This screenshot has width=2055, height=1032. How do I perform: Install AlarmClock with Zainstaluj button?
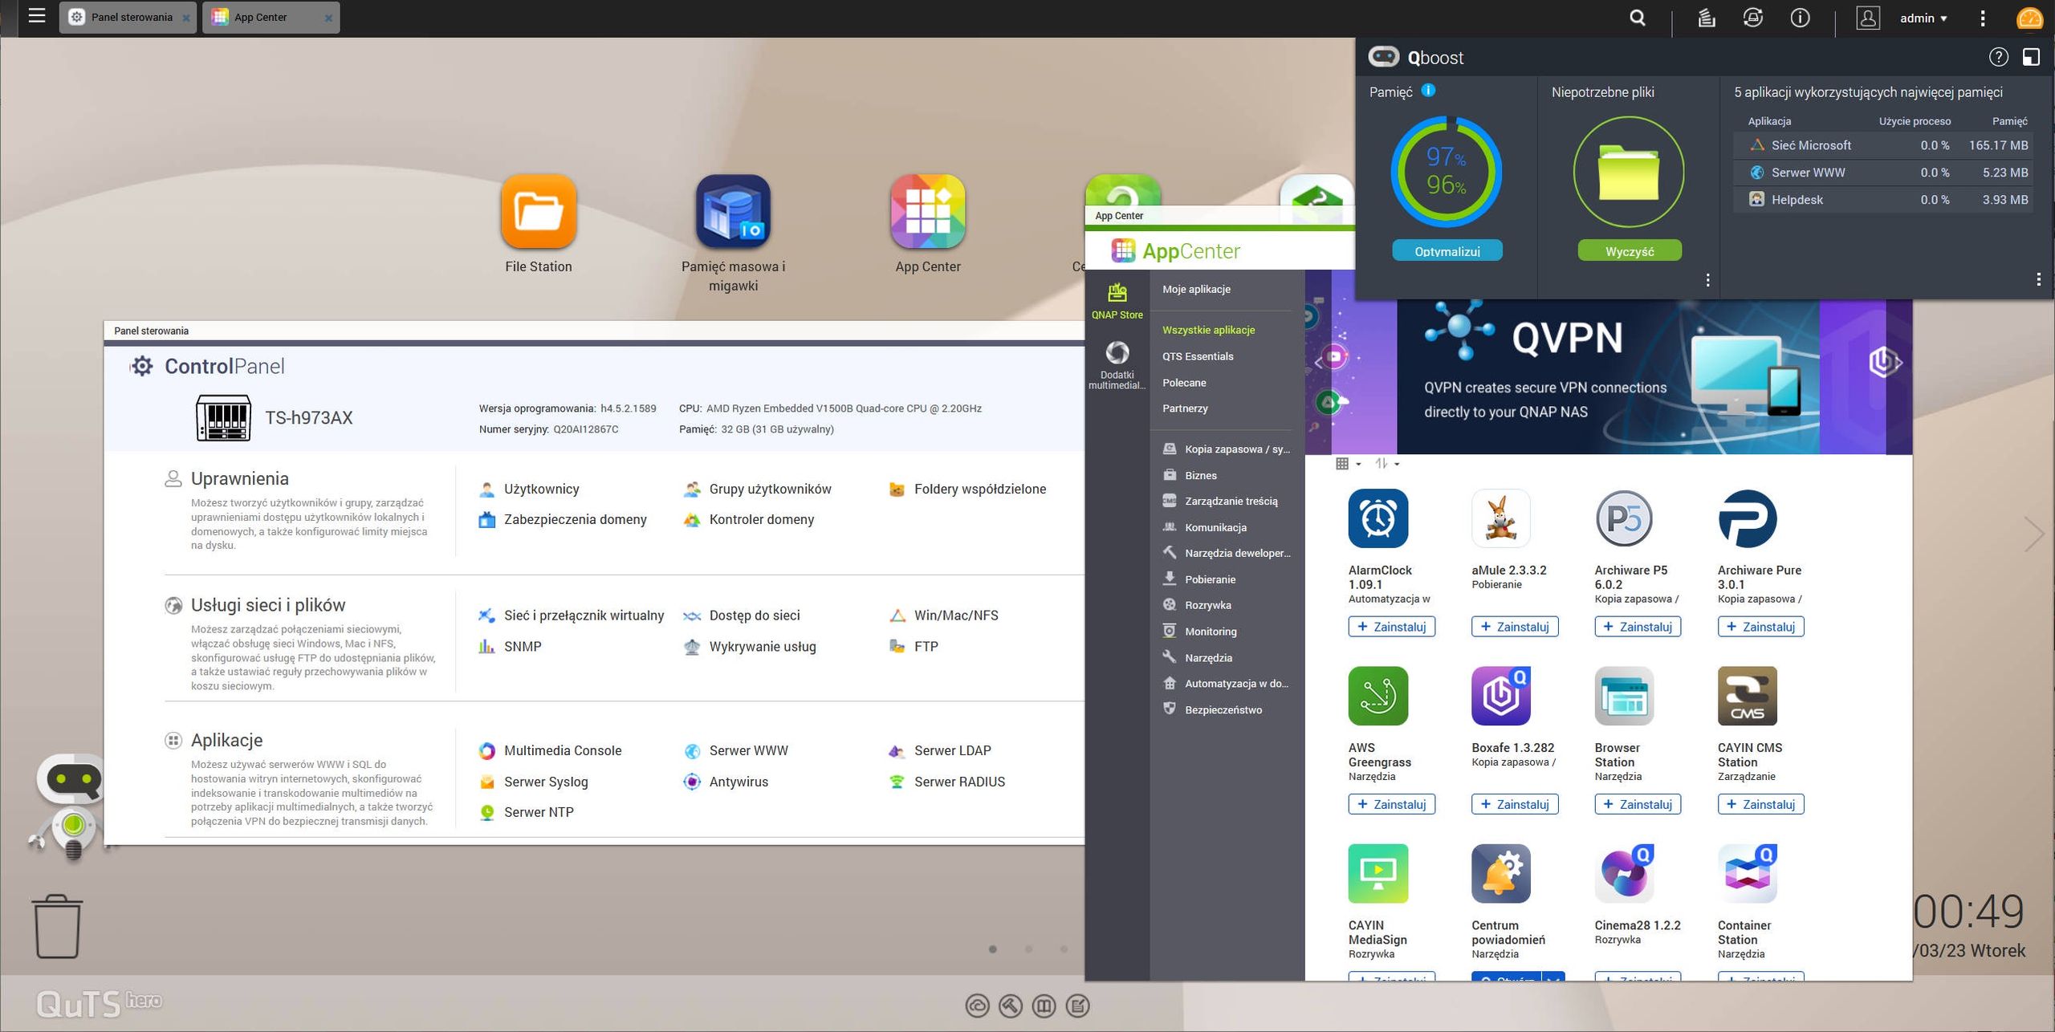point(1391,627)
